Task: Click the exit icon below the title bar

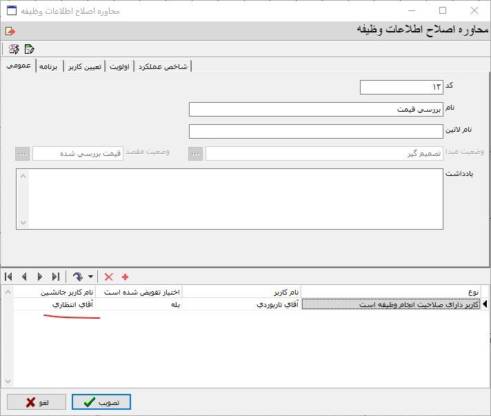Action: tap(10, 31)
